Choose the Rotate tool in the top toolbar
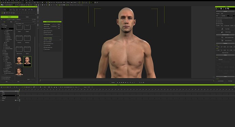This screenshot has height=127, width=235. click(x=29, y=2)
